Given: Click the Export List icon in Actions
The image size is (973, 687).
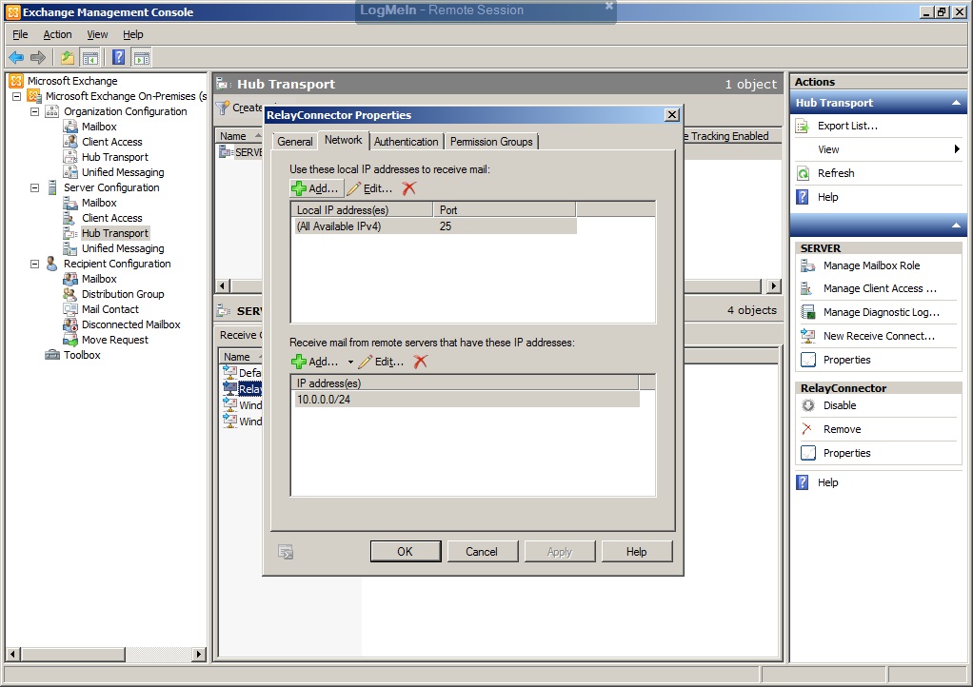Looking at the screenshot, I should click(803, 126).
